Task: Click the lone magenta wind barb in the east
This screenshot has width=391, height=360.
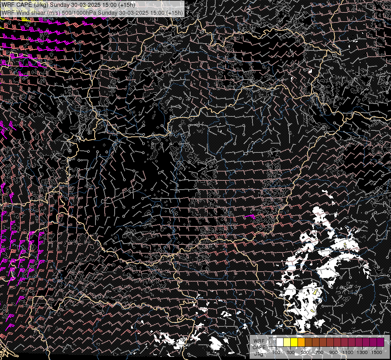Action: point(250,216)
